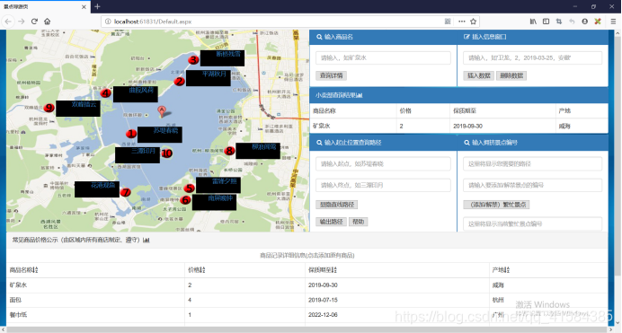
Task: Focus the end point input 请输入终点
Action: tap(383, 185)
